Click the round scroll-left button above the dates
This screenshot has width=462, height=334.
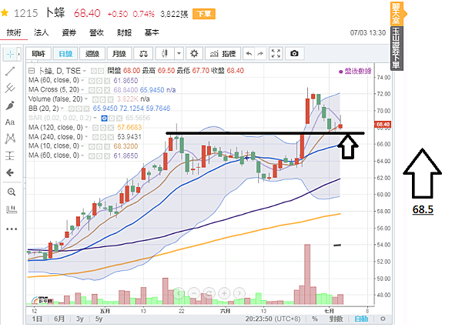179,293
